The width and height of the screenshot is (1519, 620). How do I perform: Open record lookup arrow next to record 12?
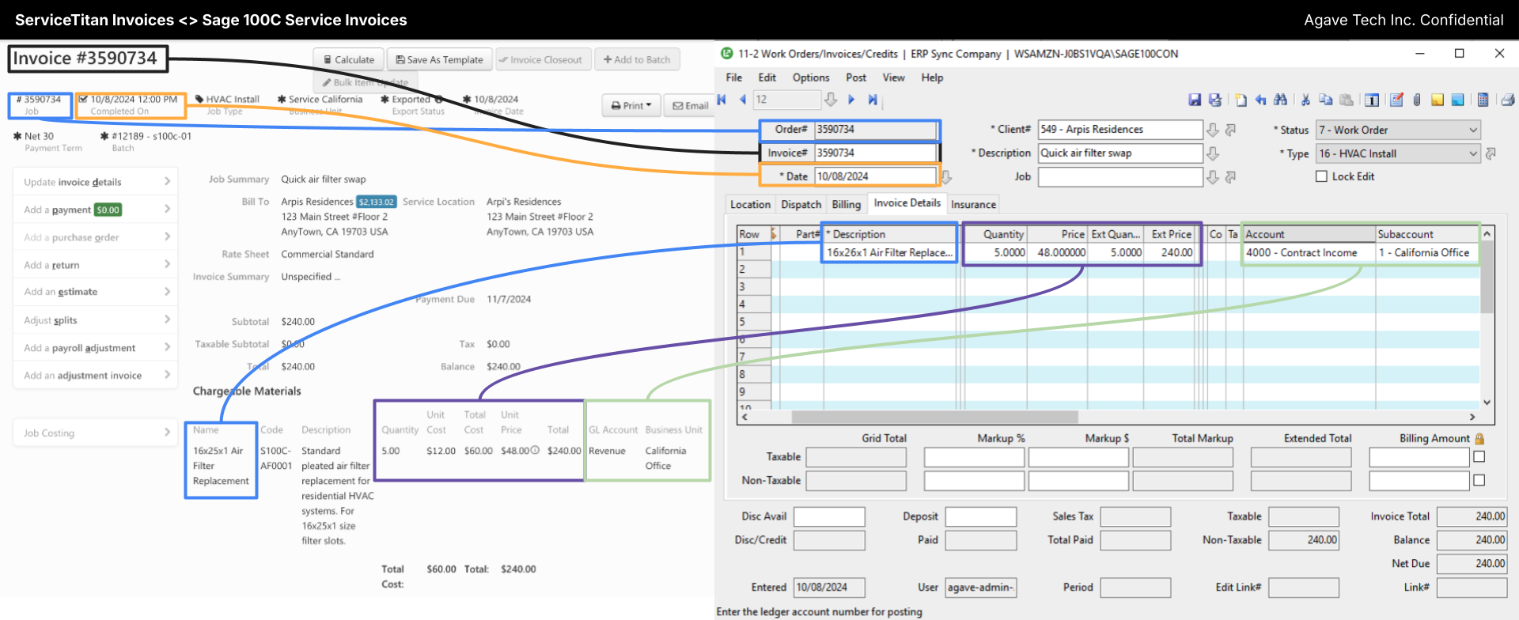830,100
